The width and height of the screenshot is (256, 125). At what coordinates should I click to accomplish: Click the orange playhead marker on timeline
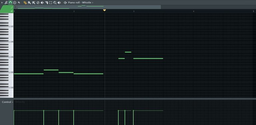pos(104,10)
